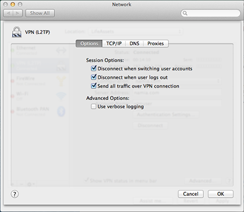This screenshot has height=212, width=244.
Task: Open the TCP/IP tab
Action: [x=114, y=43]
